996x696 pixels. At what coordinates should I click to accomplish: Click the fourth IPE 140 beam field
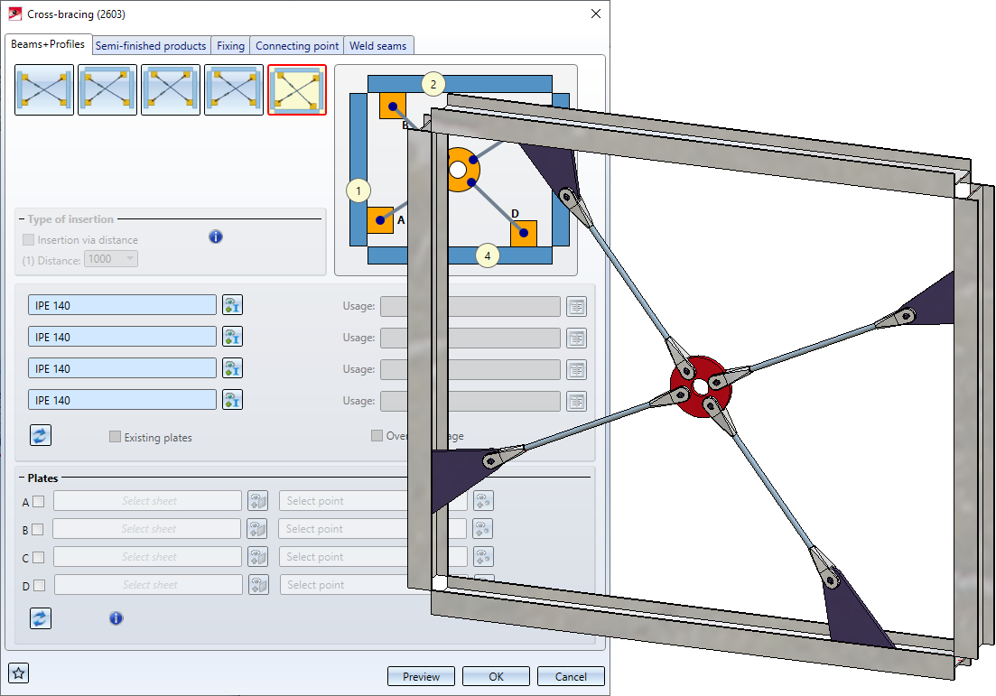122,400
